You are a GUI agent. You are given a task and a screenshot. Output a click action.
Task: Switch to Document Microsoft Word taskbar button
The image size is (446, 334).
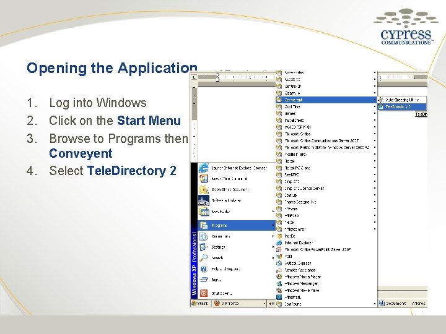(x=402, y=303)
